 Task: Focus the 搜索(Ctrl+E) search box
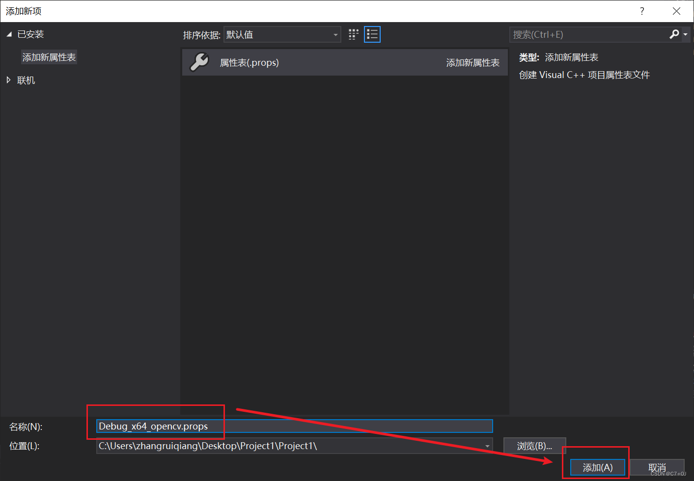(x=589, y=34)
